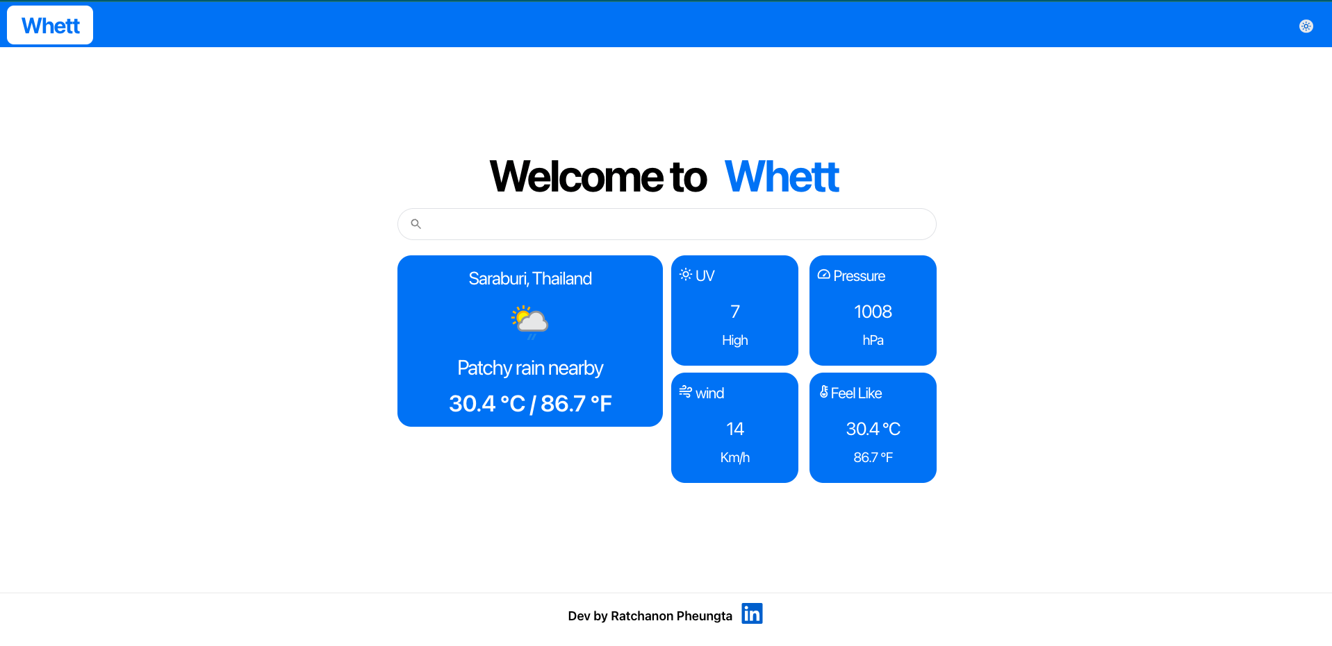
Task: Click the Whett logo in the navbar
Action: [49, 25]
